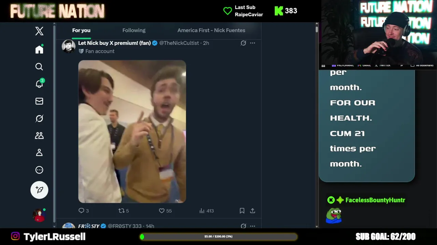Click the TylerLRussell overlay text
Viewport: 437px width, 245px height.
pyautogui.click(x=55, y=236)
